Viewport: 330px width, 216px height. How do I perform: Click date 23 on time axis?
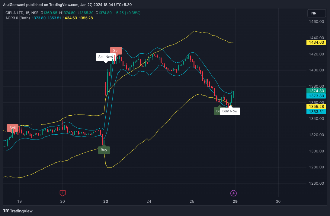click(x=106, y=201)
